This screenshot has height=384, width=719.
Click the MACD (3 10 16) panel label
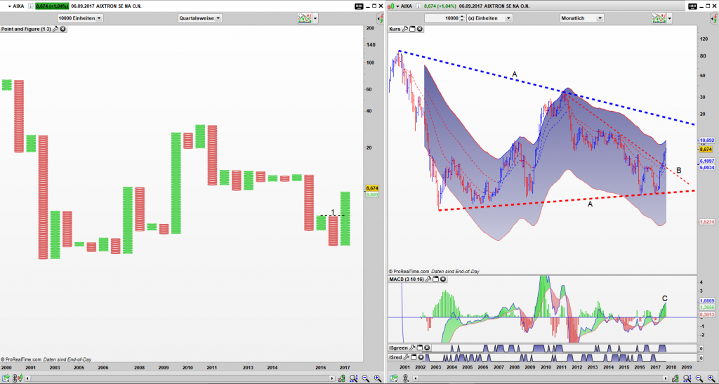pos(407,279)
